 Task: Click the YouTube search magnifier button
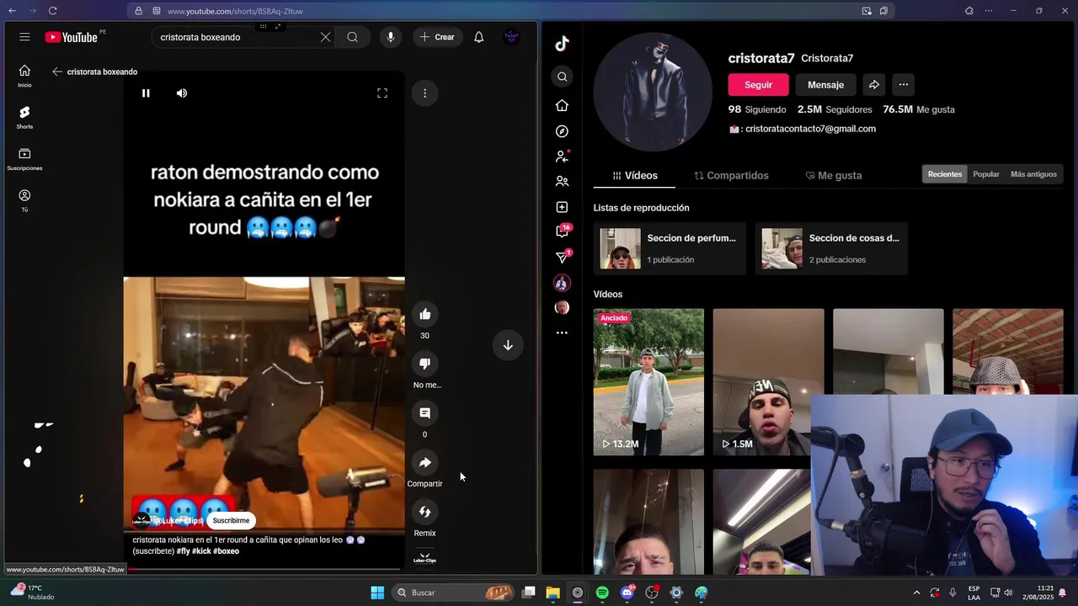click(x=353, y=37)
